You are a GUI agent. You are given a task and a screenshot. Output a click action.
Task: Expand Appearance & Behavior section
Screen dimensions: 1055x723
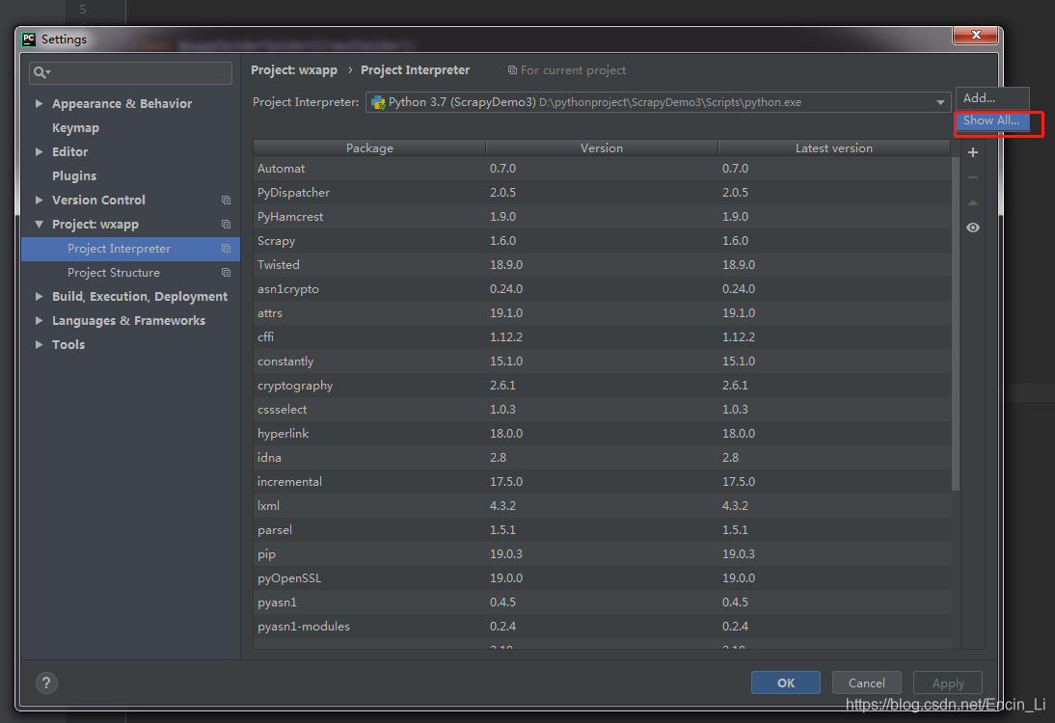39,104
